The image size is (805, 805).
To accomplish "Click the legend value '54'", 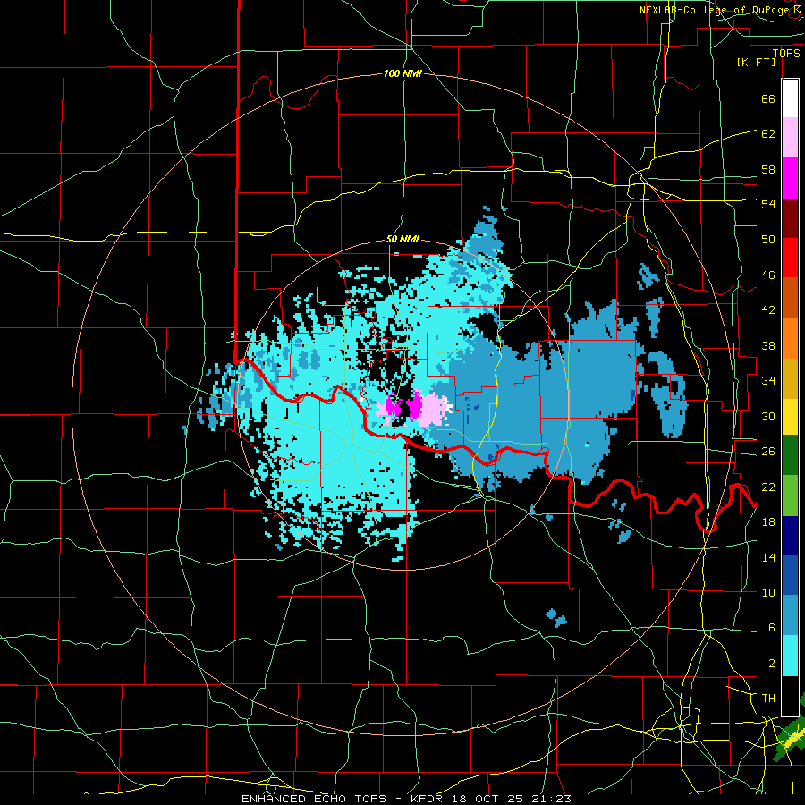I will tap(768, 204).
